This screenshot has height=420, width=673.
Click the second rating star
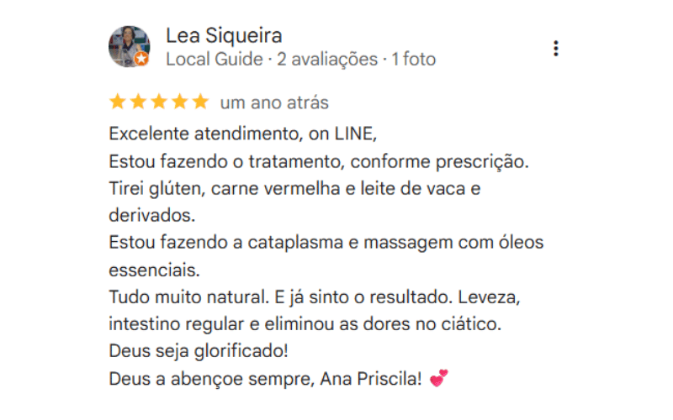138,102
